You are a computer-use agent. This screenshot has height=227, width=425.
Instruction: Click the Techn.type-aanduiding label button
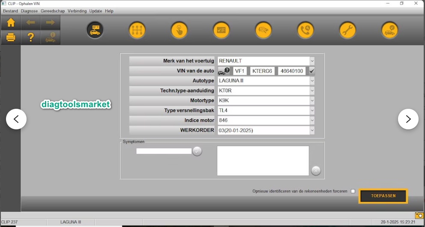pos(172,91)
